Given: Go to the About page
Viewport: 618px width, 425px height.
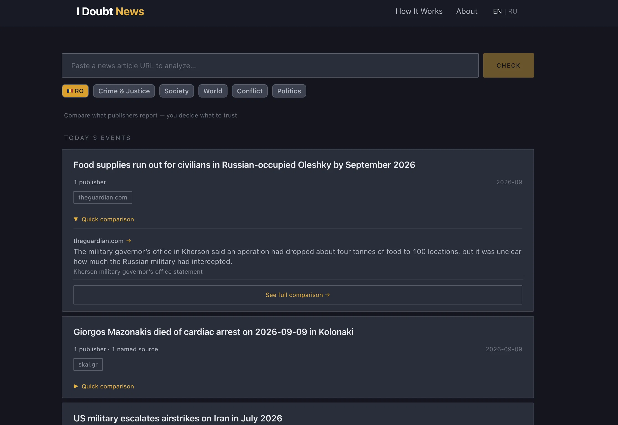Looking at the screenshot, I should 467,11.
